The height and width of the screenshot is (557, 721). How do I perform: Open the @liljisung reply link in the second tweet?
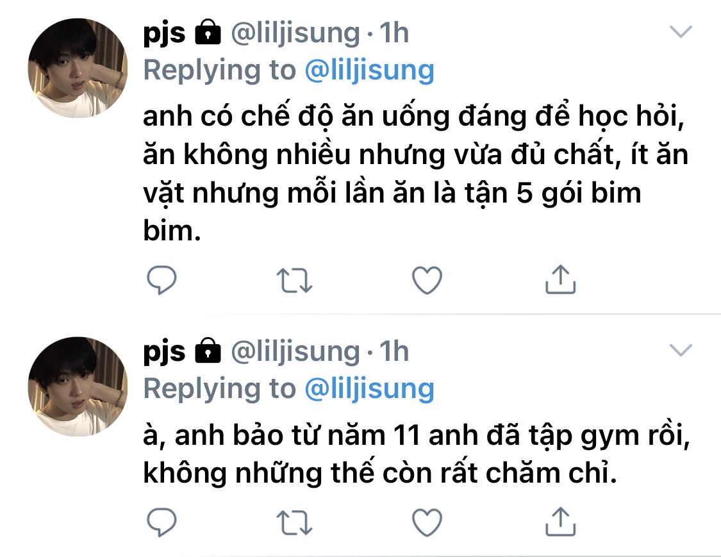(x=369, y=390)
